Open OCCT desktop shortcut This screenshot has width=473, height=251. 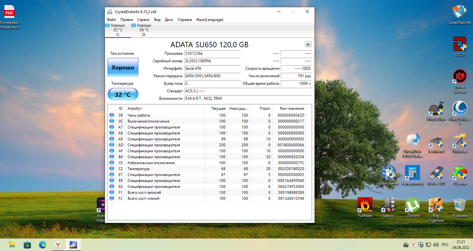point(460,46)
